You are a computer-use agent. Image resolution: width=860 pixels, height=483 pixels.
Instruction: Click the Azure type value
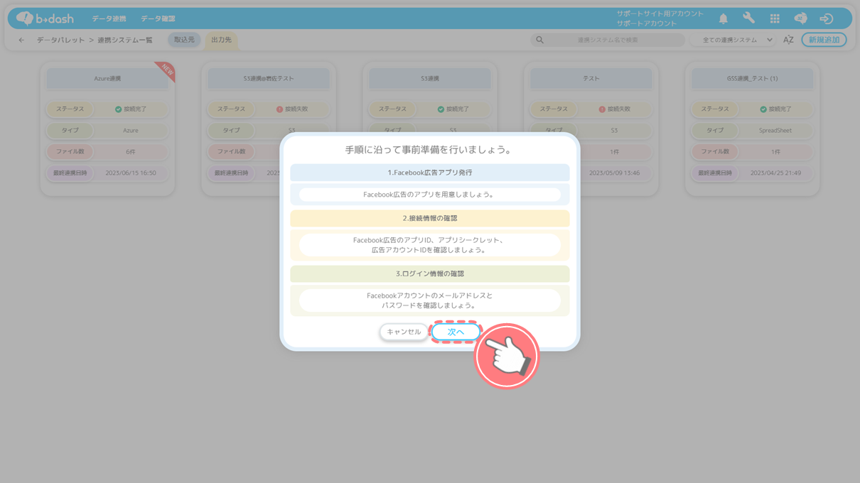click(131, 131)
